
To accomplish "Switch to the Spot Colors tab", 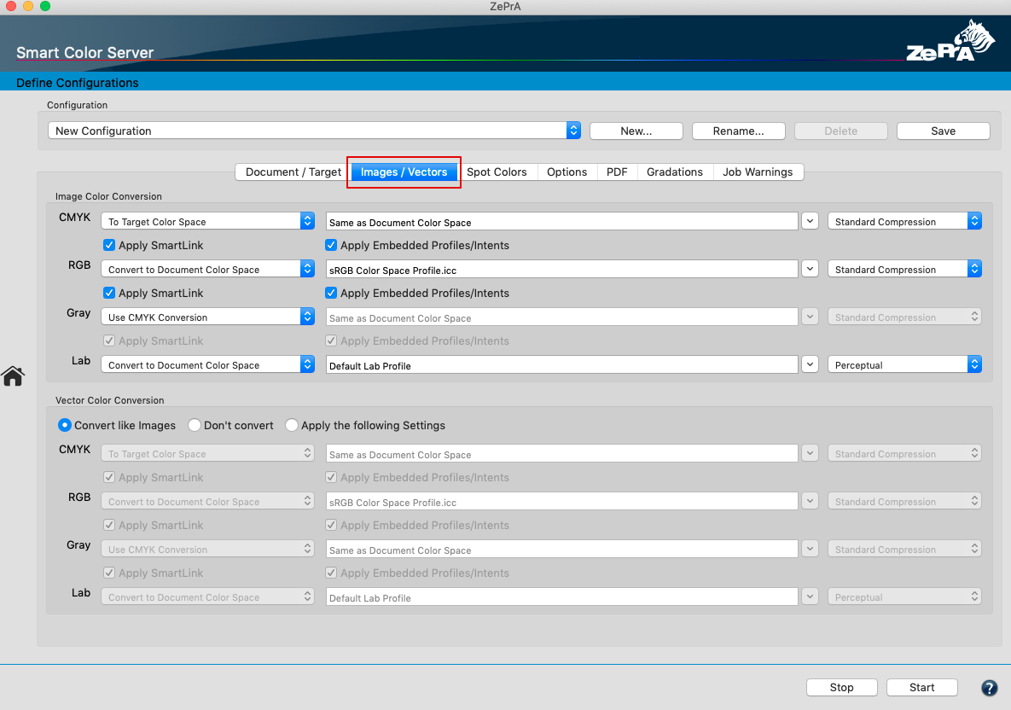I will click(x=497, y=172).
